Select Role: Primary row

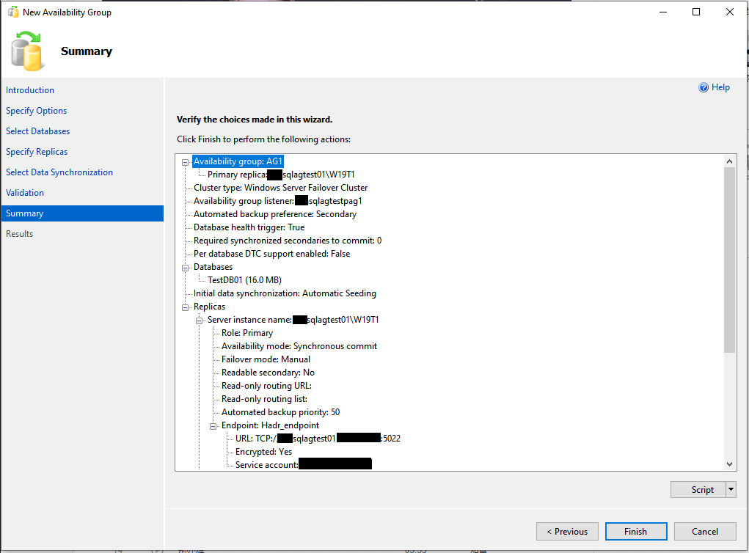pos(247,333)
